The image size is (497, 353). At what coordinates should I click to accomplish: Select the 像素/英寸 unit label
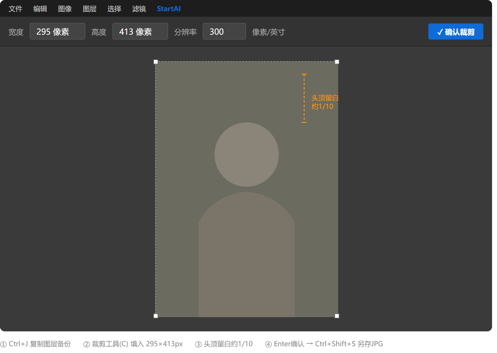tap(269, 32)
